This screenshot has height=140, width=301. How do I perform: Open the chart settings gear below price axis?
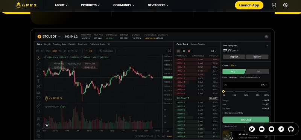coord(168,131)
